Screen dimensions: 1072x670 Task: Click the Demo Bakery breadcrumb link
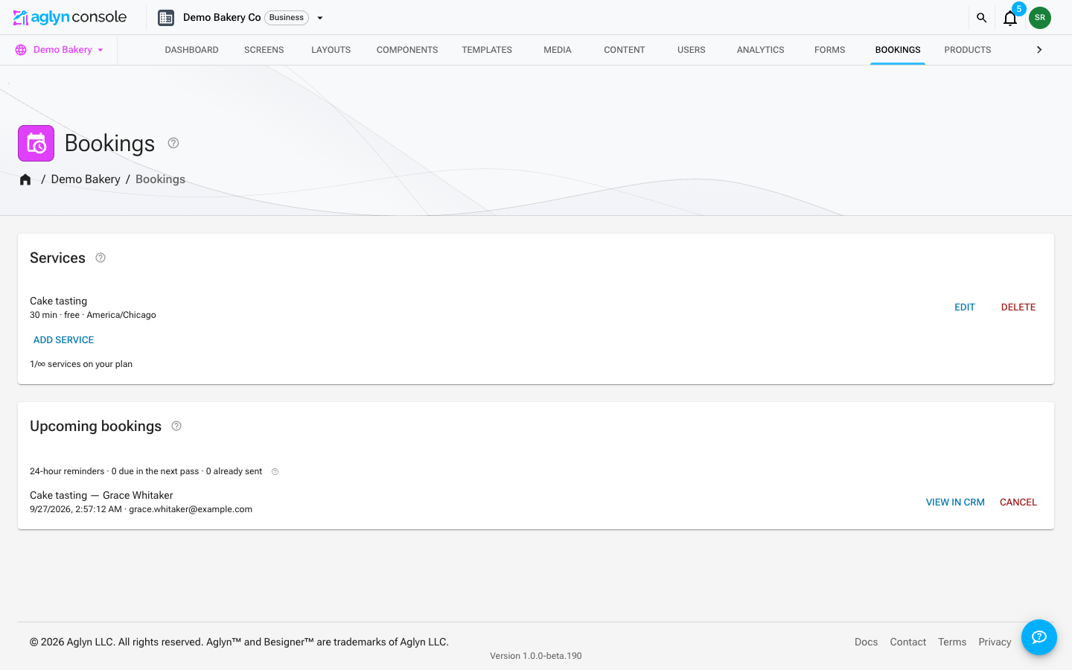86,179
